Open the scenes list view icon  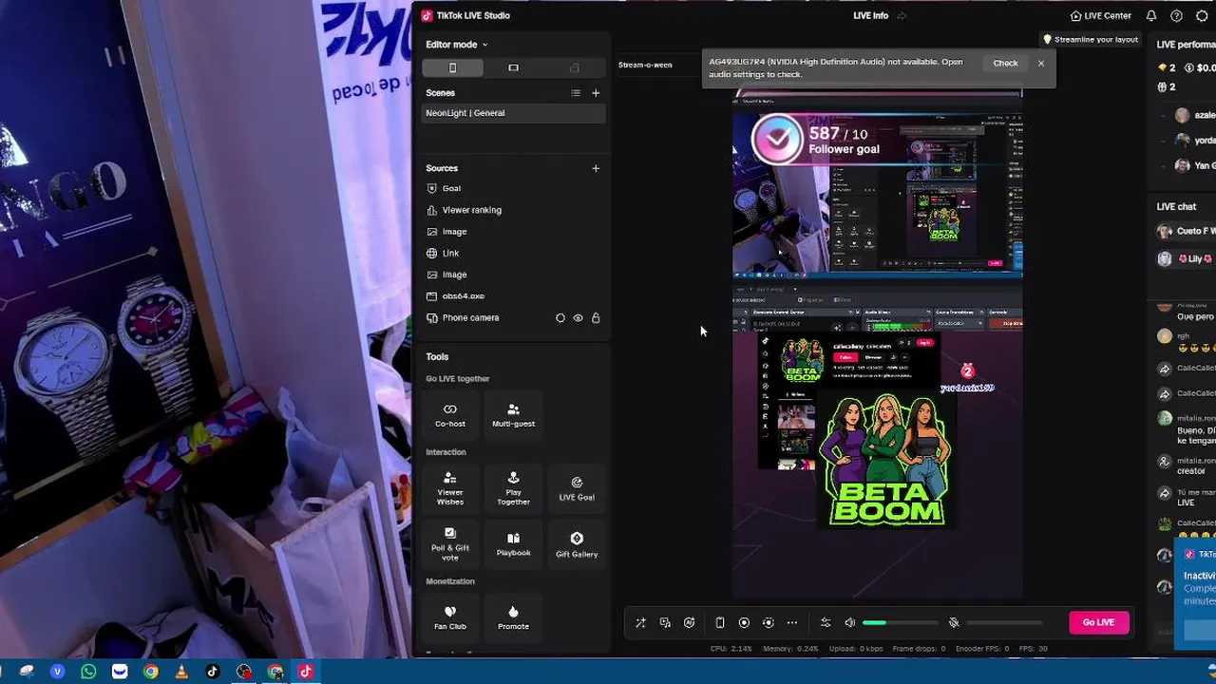click(575, 93)
